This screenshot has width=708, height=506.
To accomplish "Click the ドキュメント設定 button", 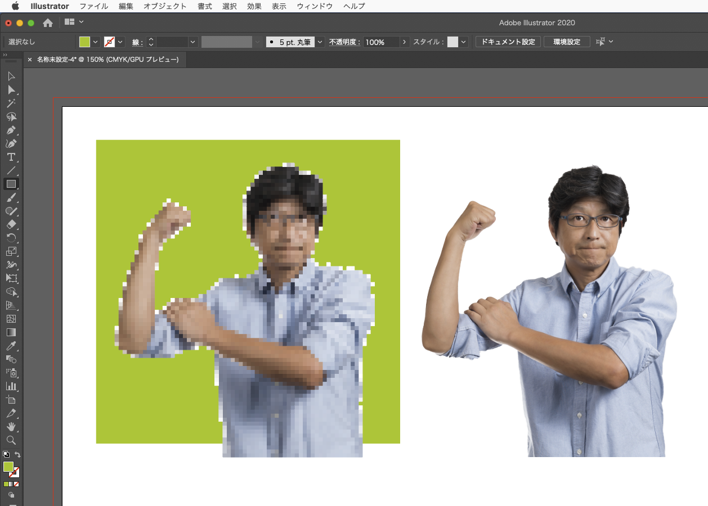I will [508, 42].
